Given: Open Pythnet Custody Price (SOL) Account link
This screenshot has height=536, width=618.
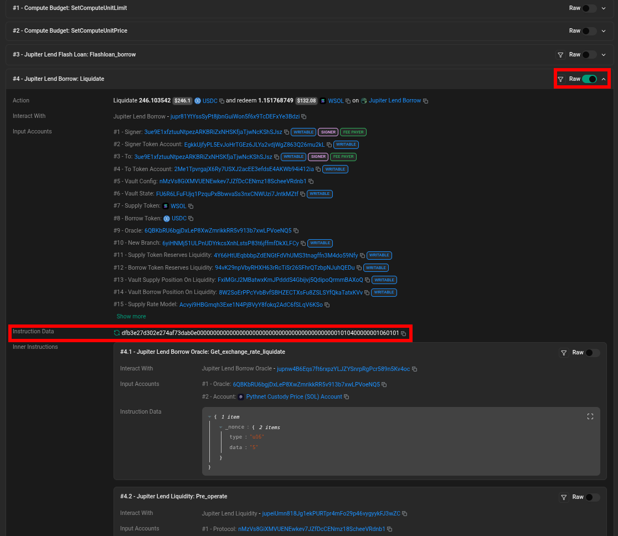Looking at the screenshot, I should point(294,397).
